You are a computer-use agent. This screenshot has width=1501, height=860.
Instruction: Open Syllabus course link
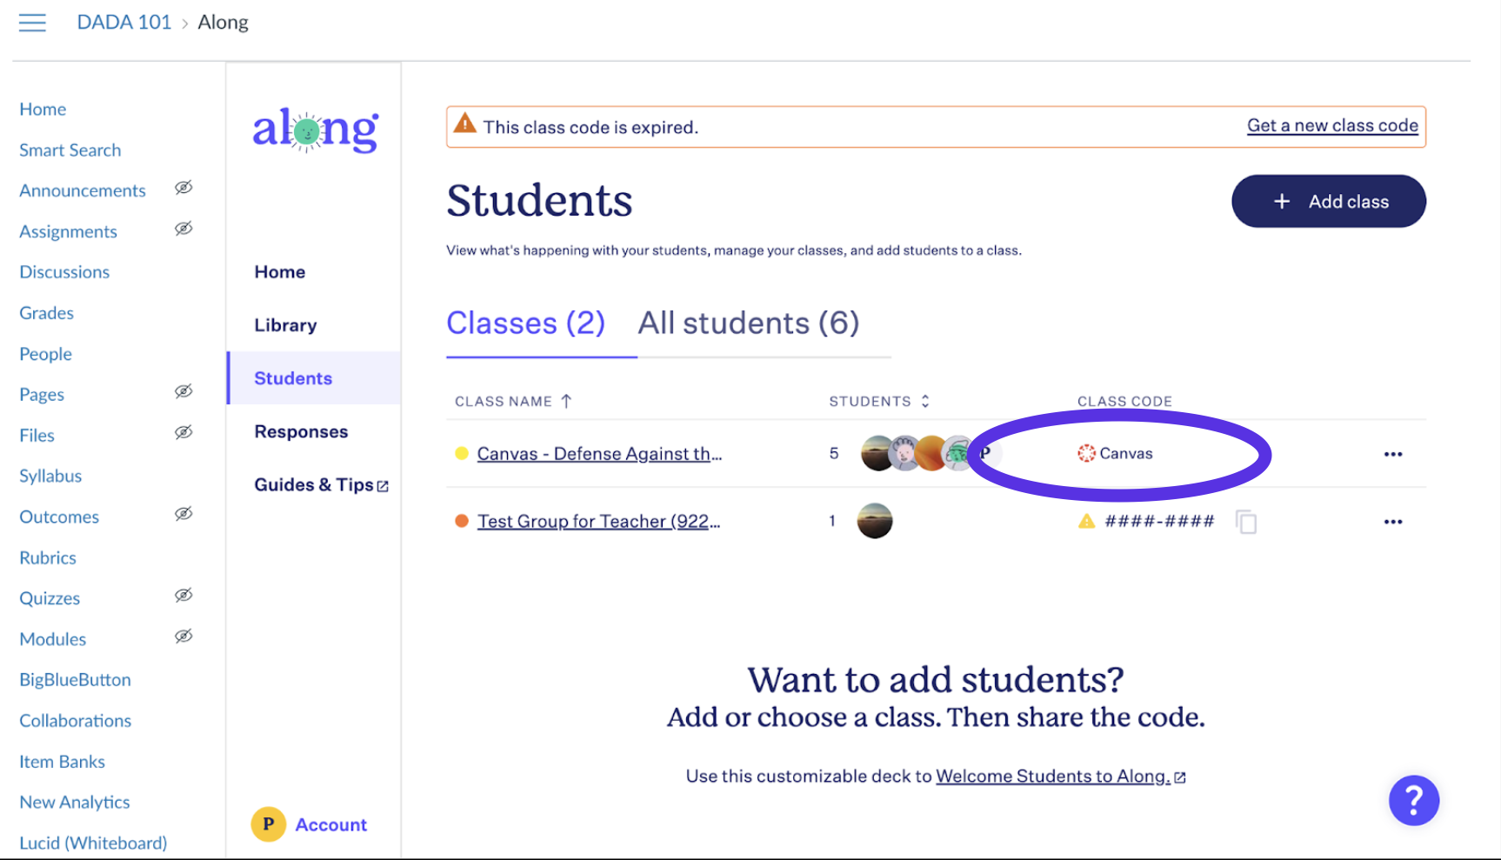click(50, 476)
